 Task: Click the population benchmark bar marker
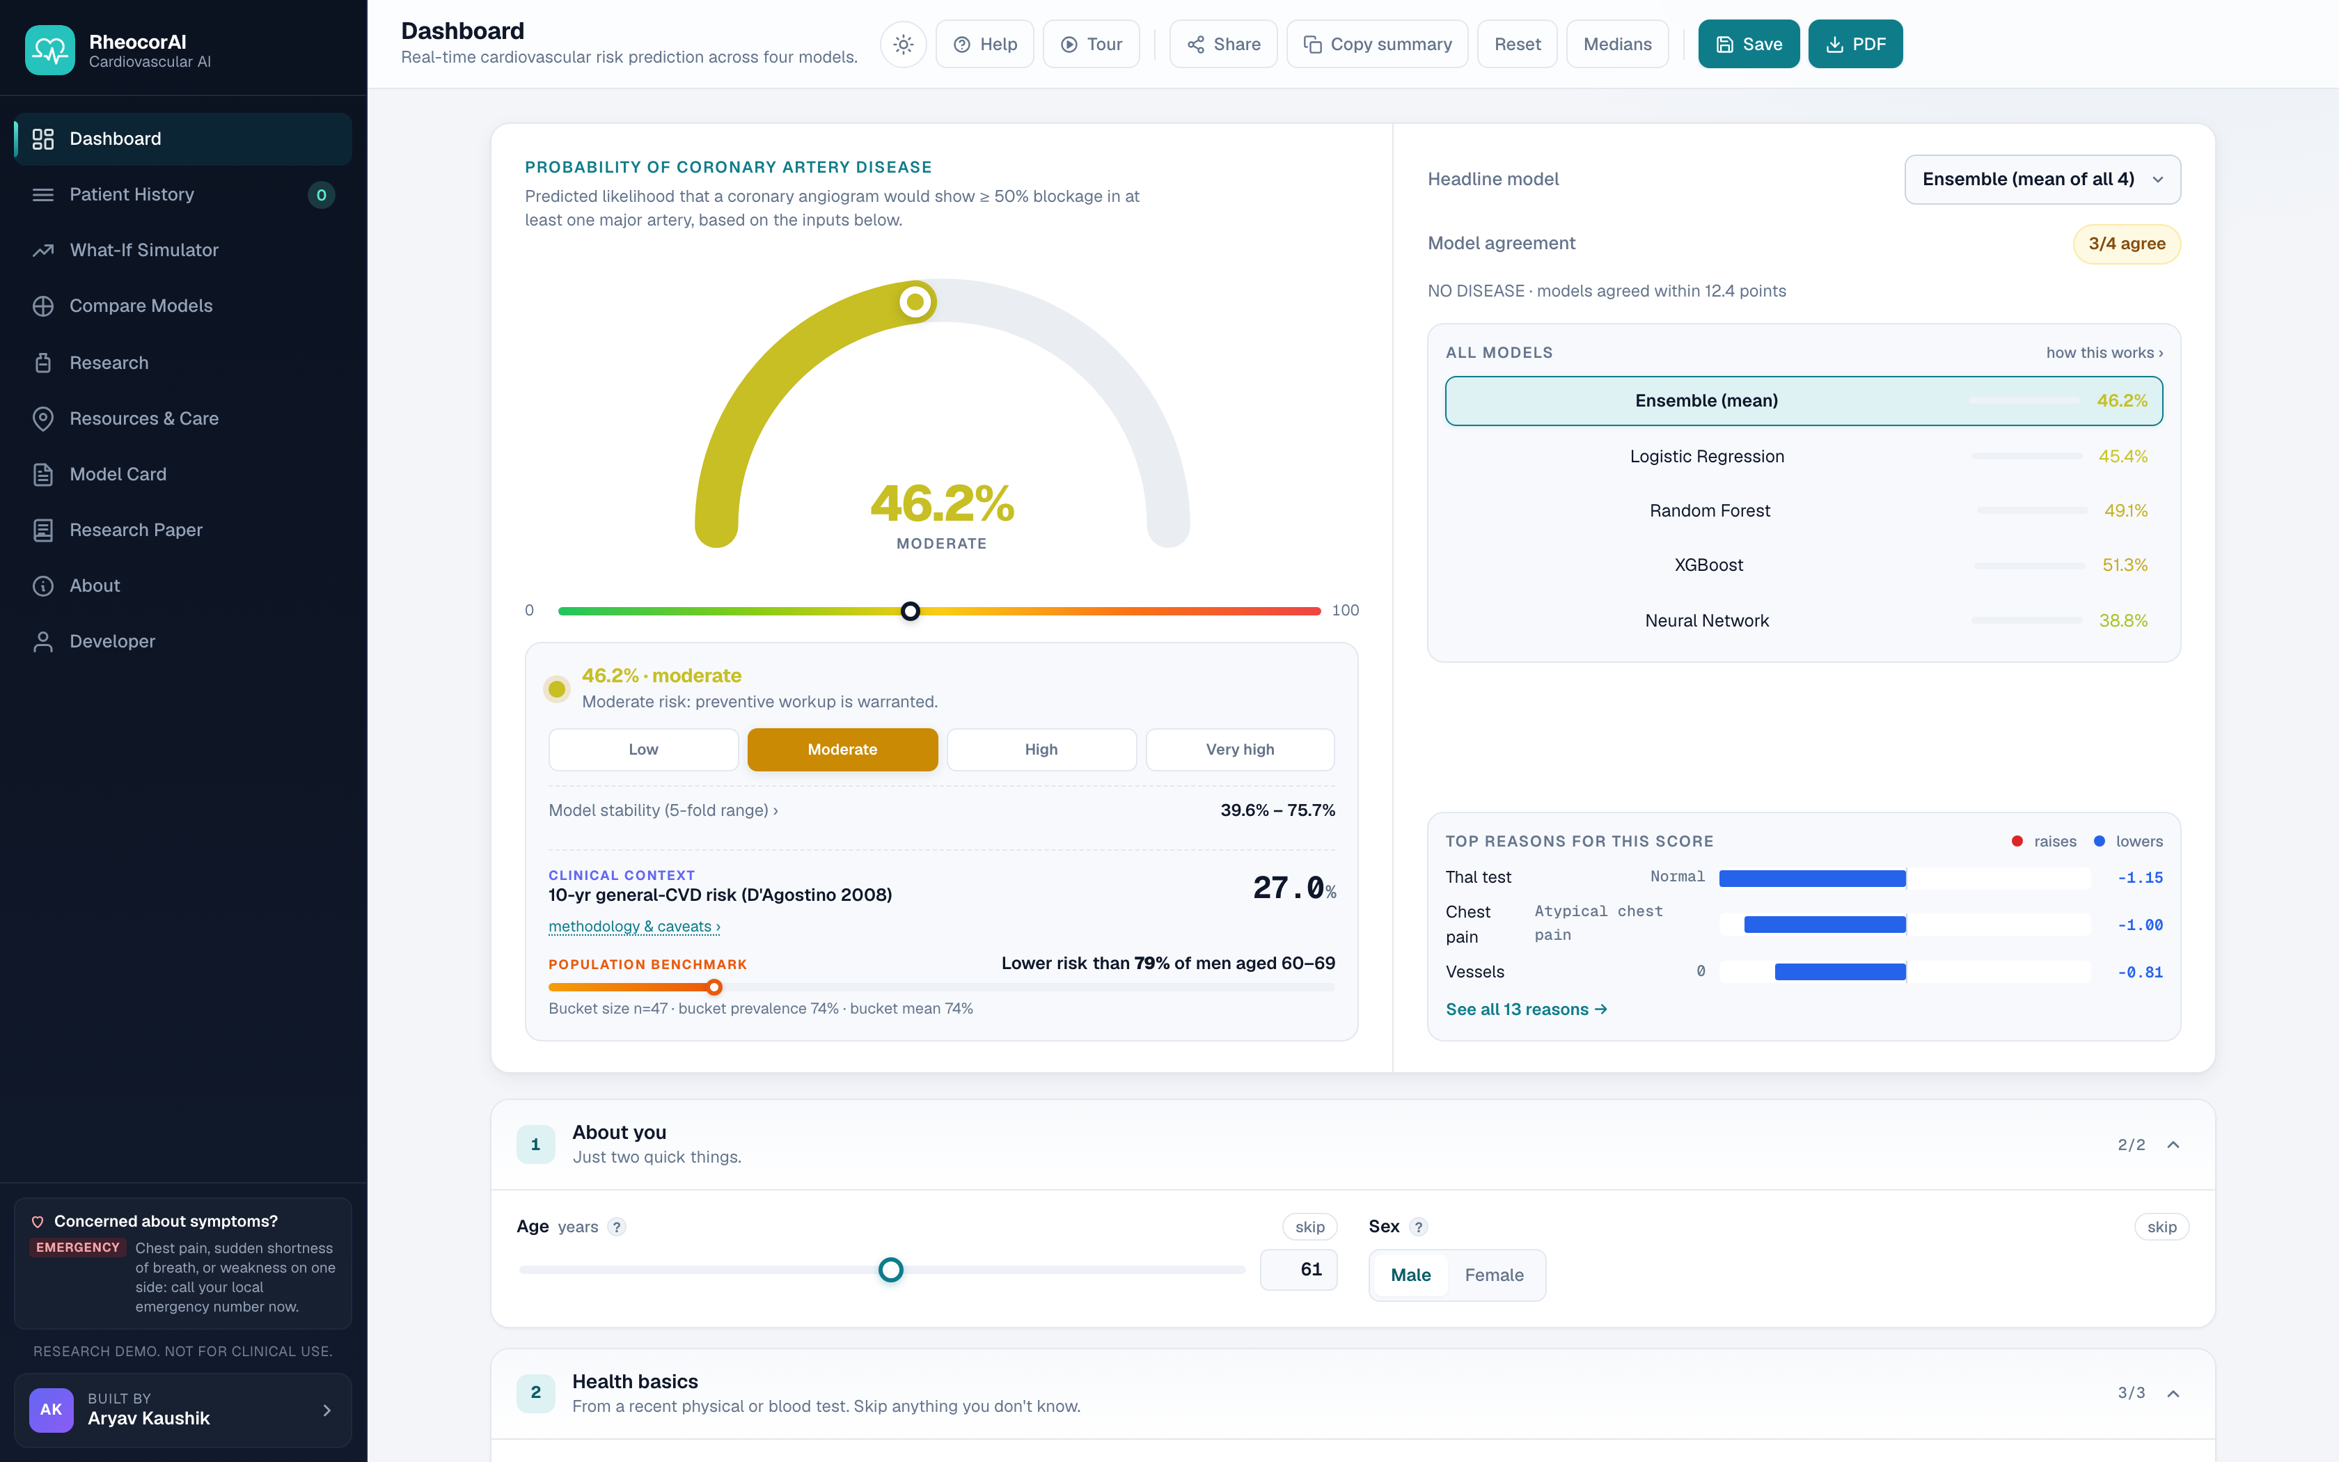coord(714,987)
